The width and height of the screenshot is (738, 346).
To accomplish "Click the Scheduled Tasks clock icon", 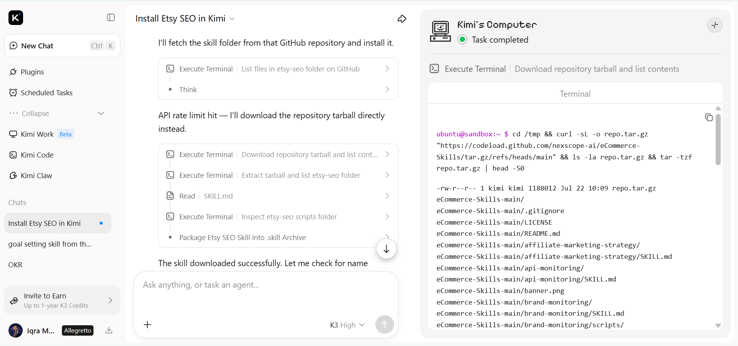I will coord(13,93).
